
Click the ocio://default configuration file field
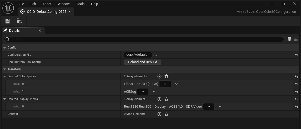(138, 55)
